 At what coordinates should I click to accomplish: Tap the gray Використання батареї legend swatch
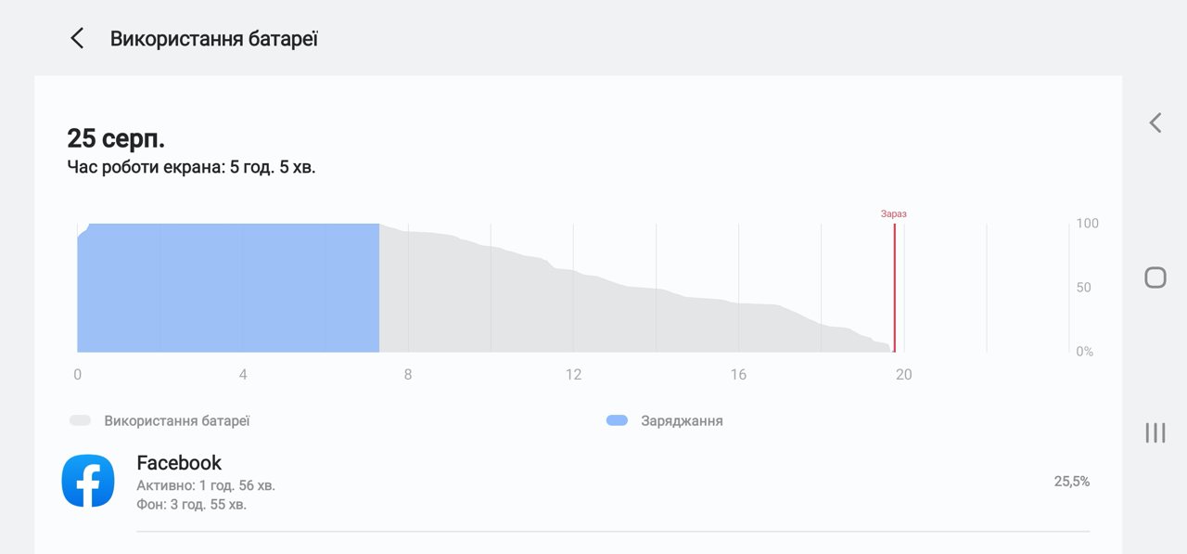coord(80,420)
